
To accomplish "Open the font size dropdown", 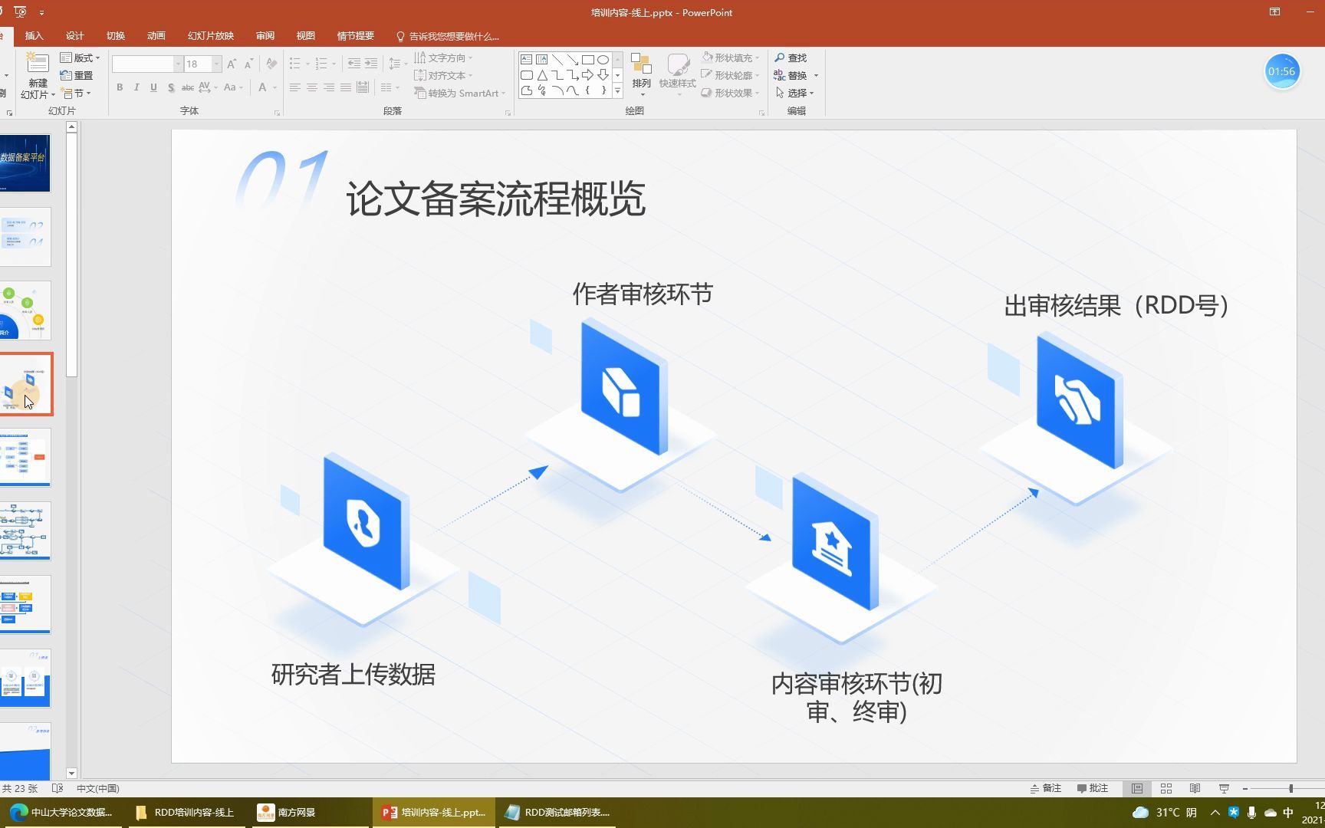I will pyautogui.click(x=217, y=64).
